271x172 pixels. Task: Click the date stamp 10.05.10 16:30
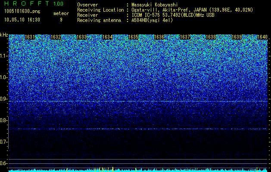point(22,20)
